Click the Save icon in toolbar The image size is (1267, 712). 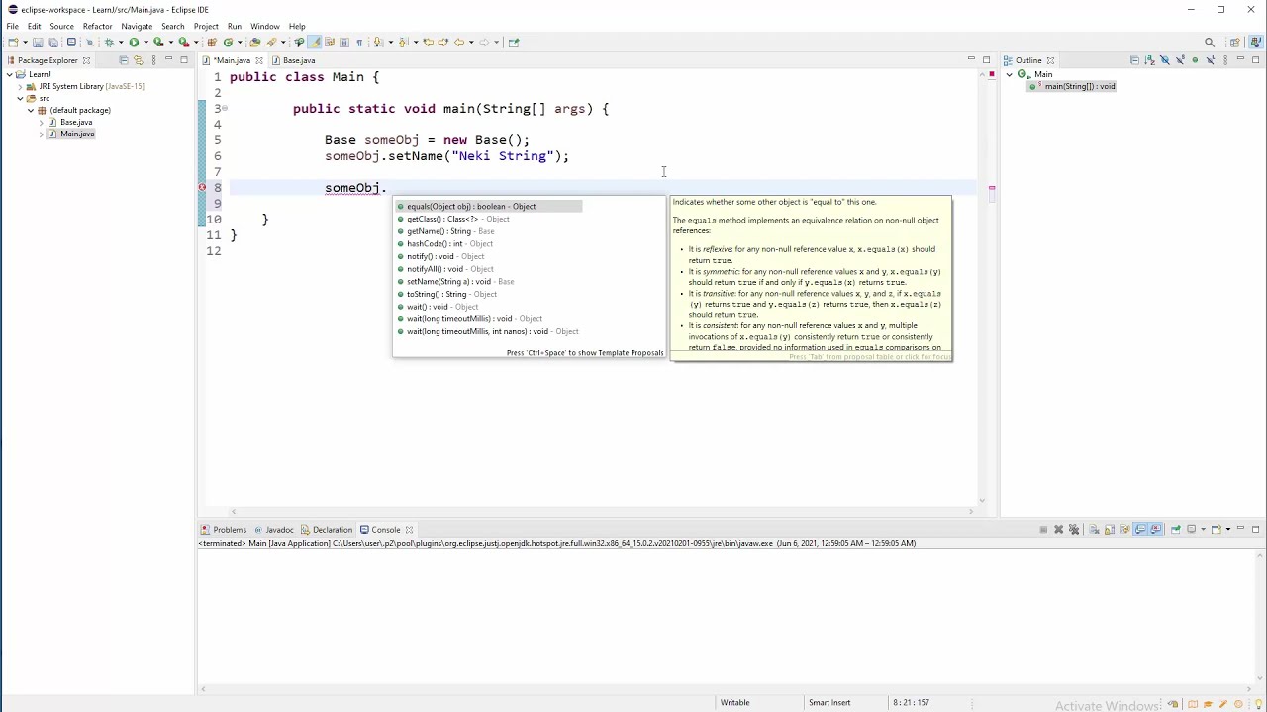click(x=38, y=43)
